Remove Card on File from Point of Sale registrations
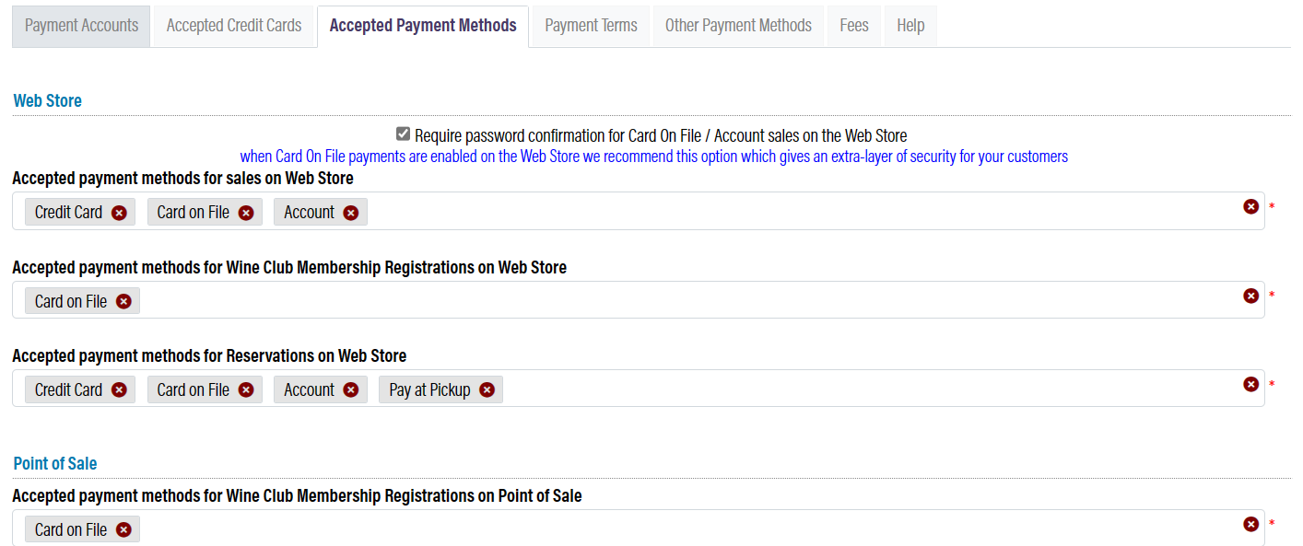Screen dimensions: 1303x546 (123, 529)
